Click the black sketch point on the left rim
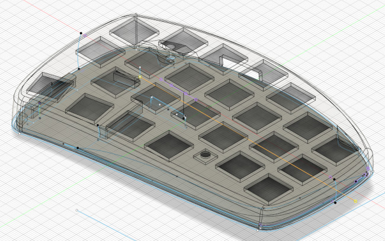 point(78,147)
